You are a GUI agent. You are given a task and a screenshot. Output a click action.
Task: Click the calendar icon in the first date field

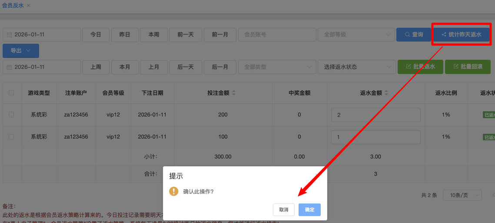tap(9, 35)
